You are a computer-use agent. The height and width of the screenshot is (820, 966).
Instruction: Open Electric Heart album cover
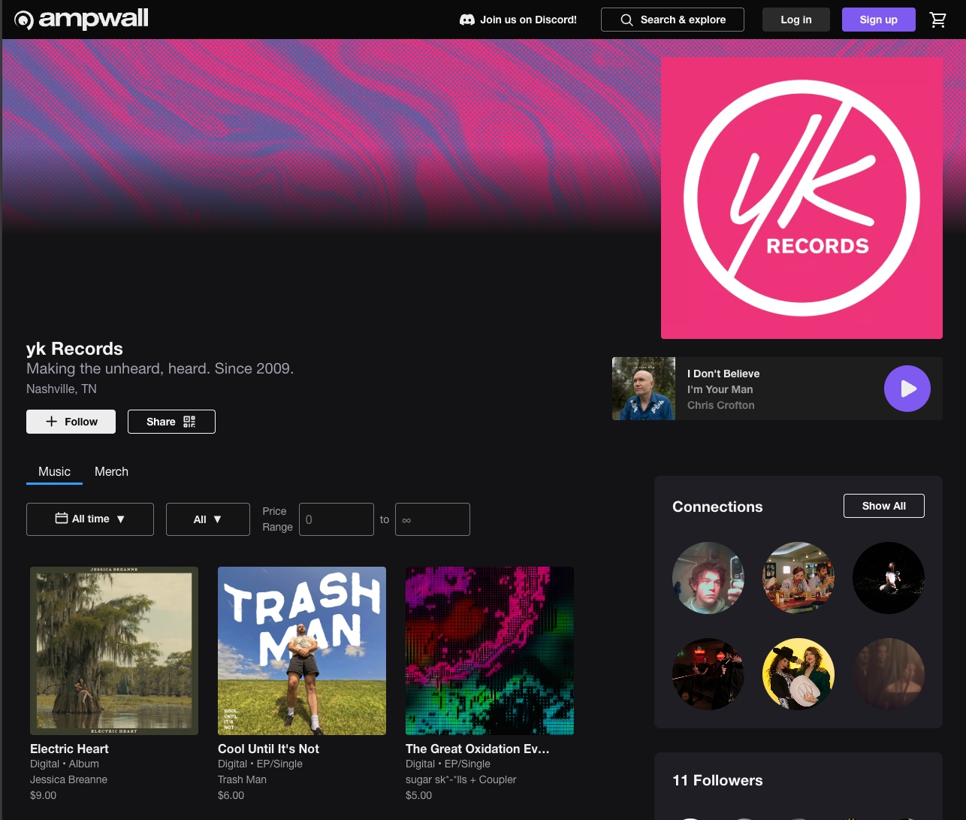tap(114, 651)
